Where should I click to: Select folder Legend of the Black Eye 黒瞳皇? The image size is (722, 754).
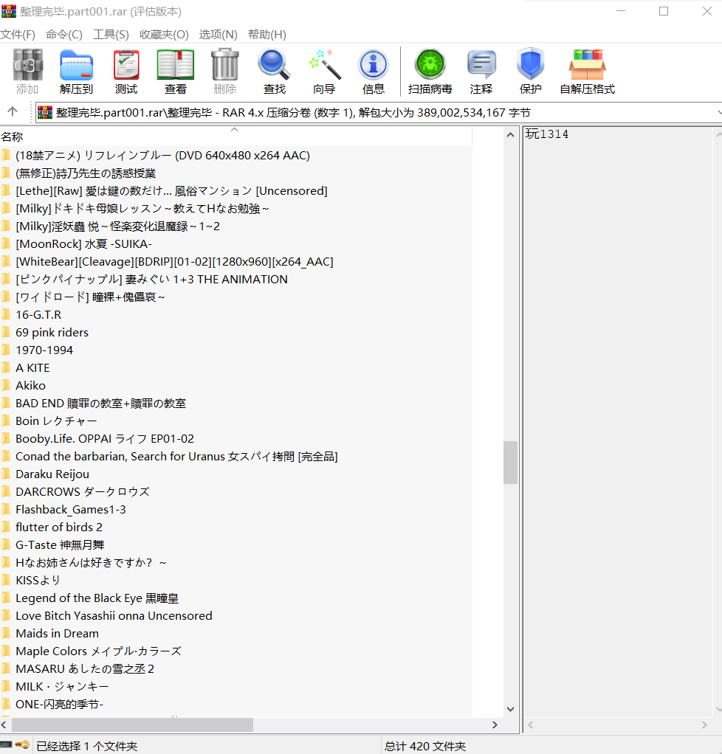[97, 598]
